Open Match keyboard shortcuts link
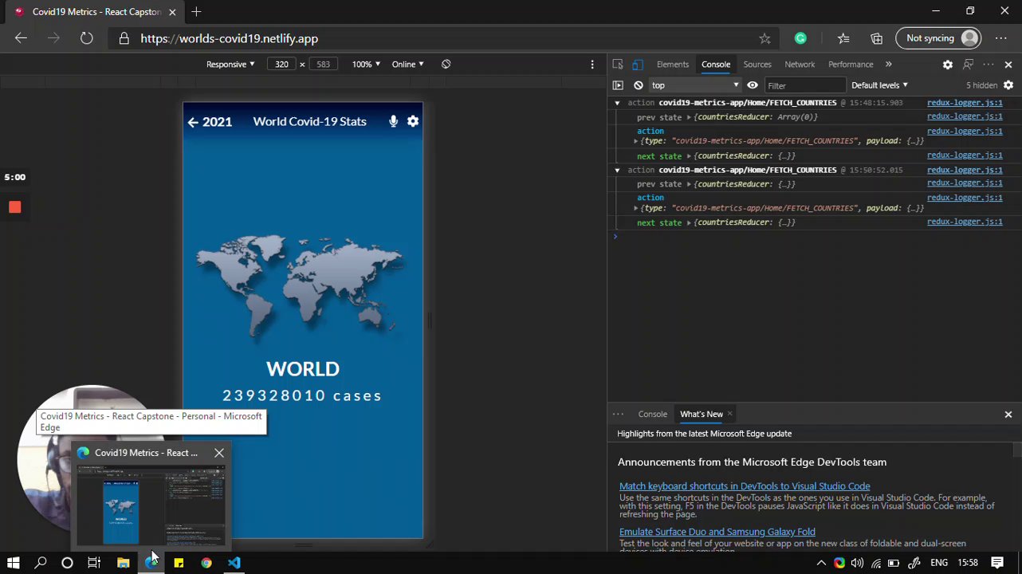Image resolution: width=1022 pixels, height=574 pixels. 744,486
